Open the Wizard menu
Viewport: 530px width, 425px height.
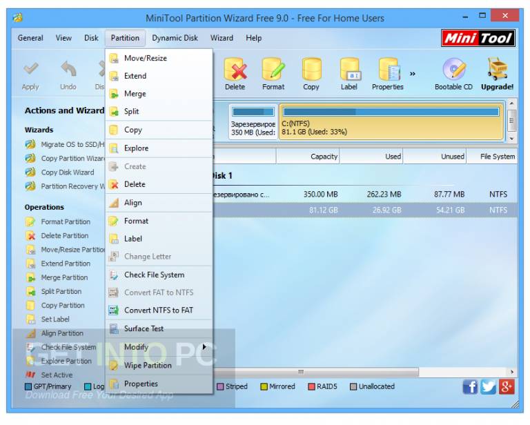tap(222, 38)
